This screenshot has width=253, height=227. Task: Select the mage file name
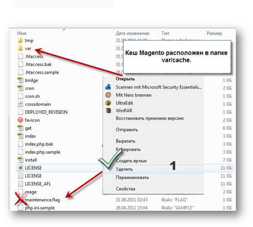click(x=31, y=192)
